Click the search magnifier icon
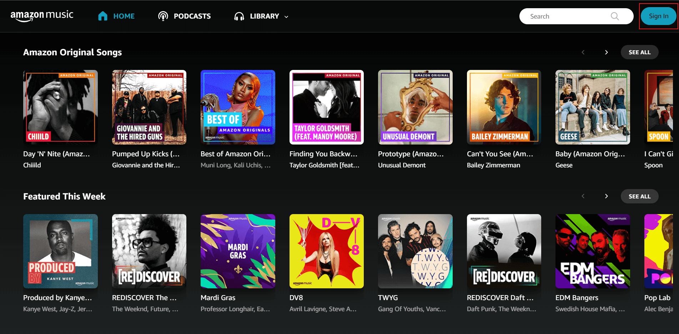 click(615, 16)
